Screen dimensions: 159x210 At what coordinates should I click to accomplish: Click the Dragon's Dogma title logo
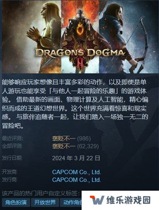[80, 53]
